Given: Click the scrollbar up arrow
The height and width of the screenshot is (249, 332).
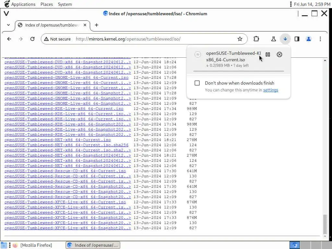Looking at the screenshot, I should pyautogui.click(x=325, y=61).
